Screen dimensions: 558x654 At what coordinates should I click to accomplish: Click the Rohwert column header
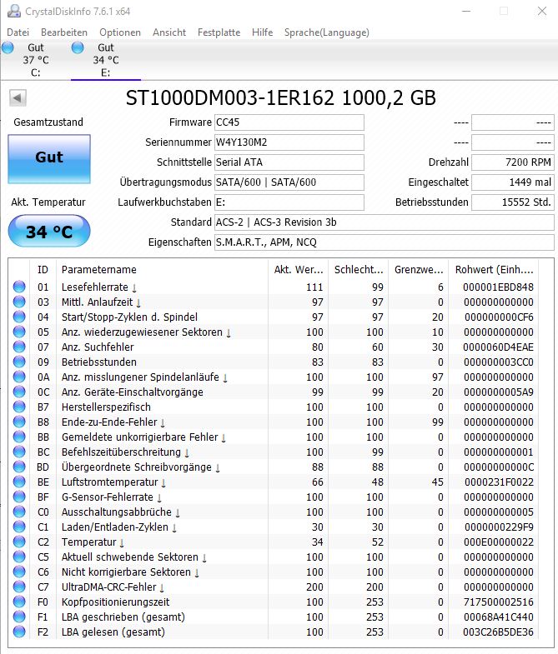[494, 270]
